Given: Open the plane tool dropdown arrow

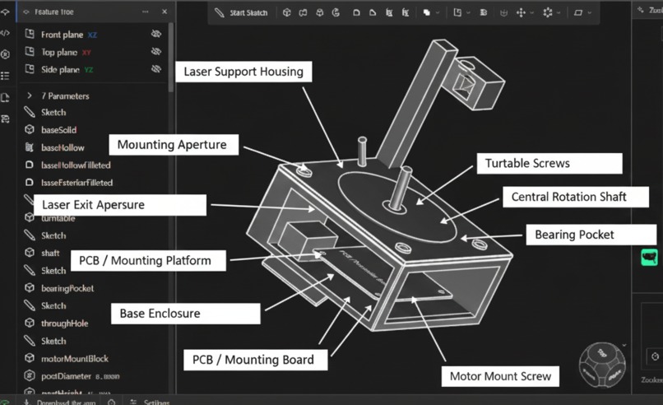Looking at the screenshot, I should pos(469,12).
